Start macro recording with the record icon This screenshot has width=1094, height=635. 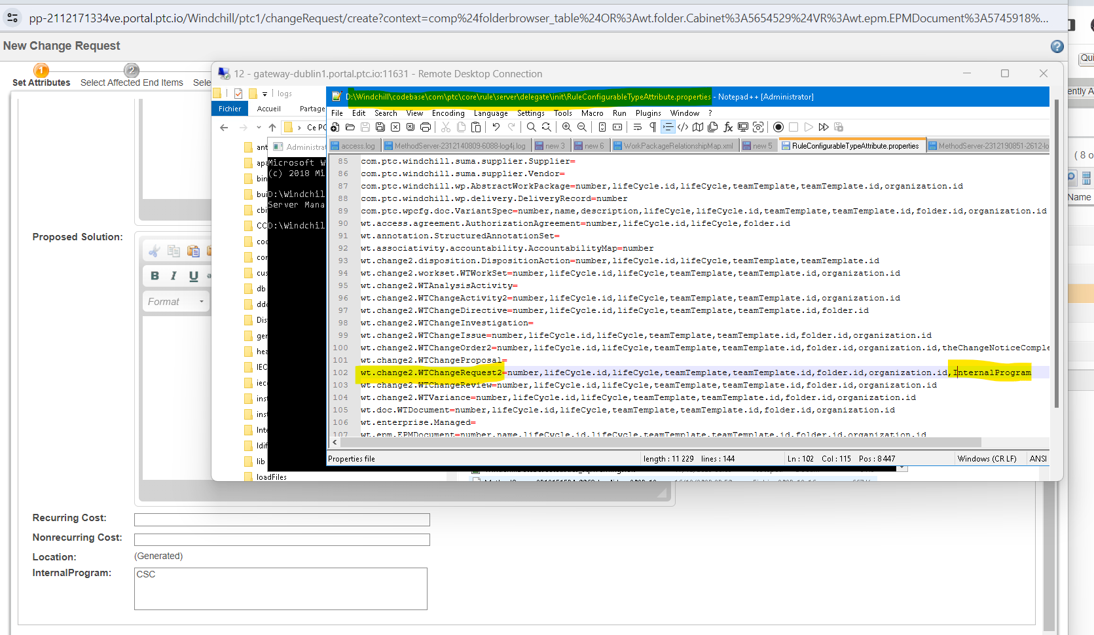click(778, 126)
